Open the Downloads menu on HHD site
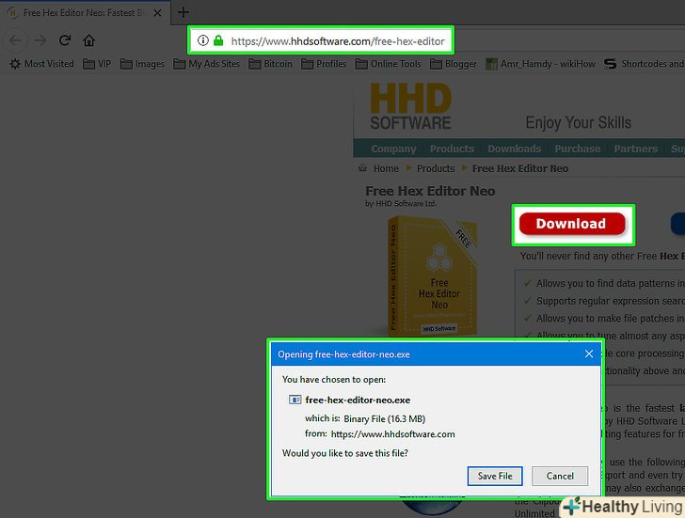The height and width of the screenshot is (518, 685). (514, 149)
